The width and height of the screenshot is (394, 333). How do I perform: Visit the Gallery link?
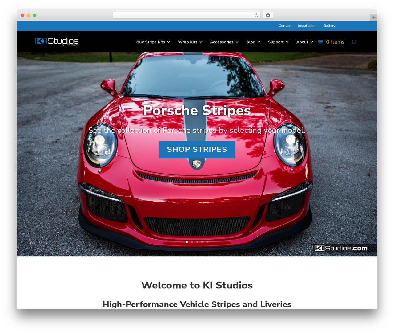(x=329, y=26)
